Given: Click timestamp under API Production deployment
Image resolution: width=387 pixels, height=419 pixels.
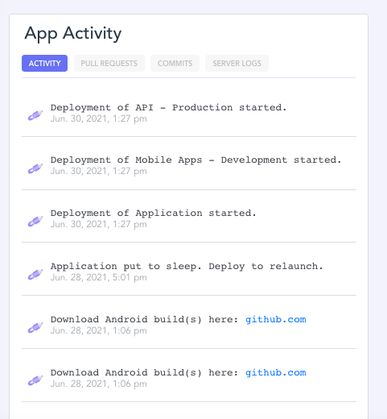Looking at the screenshot, I should pyautogui.click(x=99, y=118).
